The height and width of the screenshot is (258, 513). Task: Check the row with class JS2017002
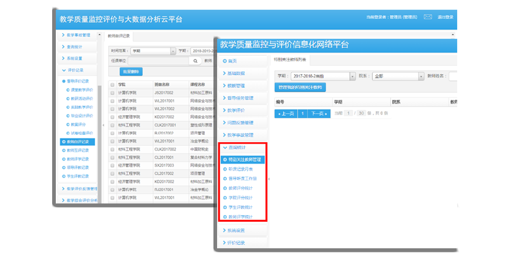[x=112, y=93]
